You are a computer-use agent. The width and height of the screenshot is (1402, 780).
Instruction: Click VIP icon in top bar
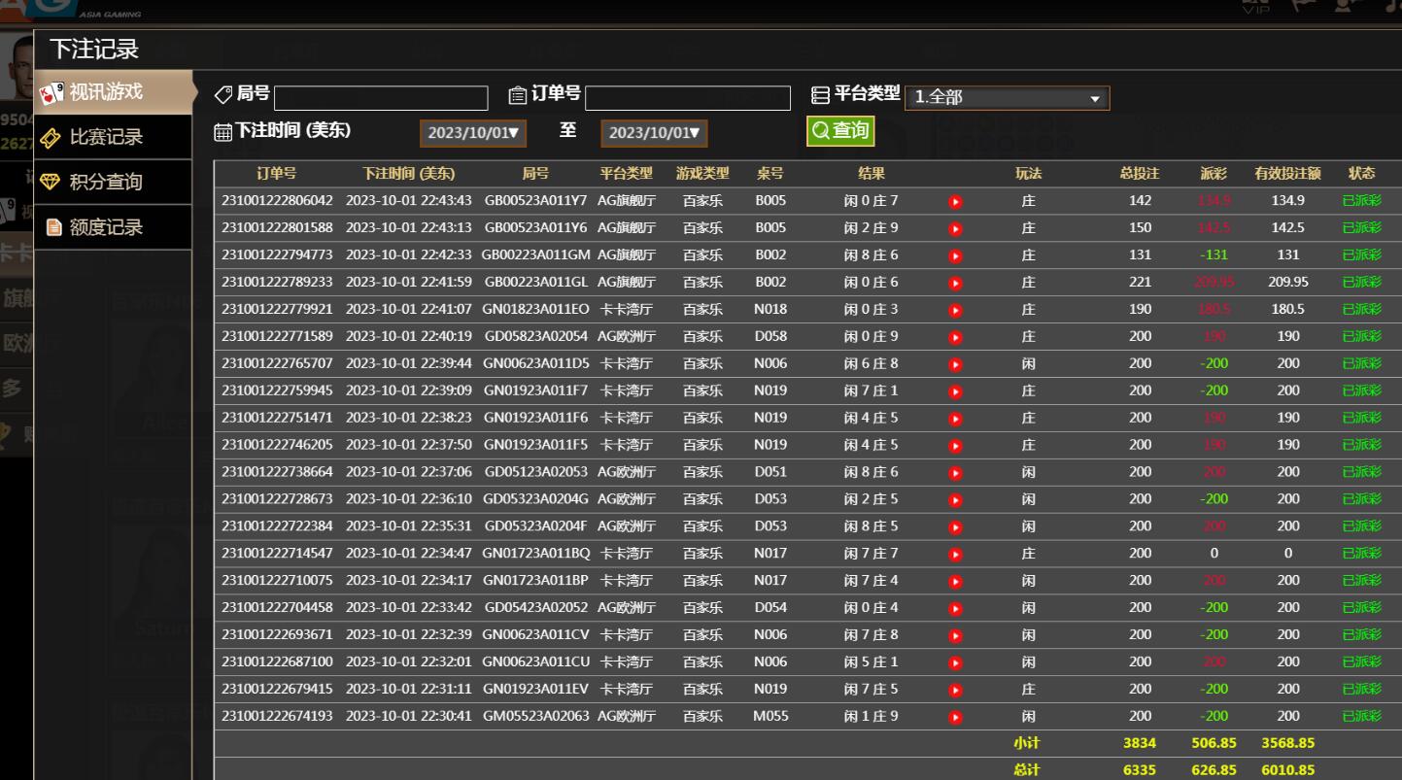pyautogui.click(x=1256, y=6)
